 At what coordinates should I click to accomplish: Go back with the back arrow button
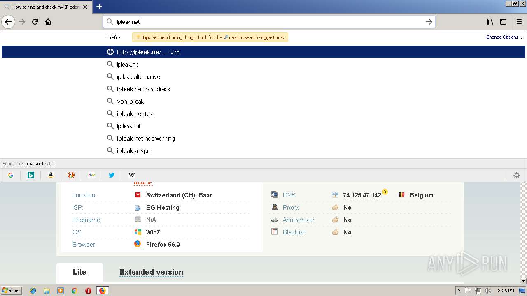tap(8, 22)
